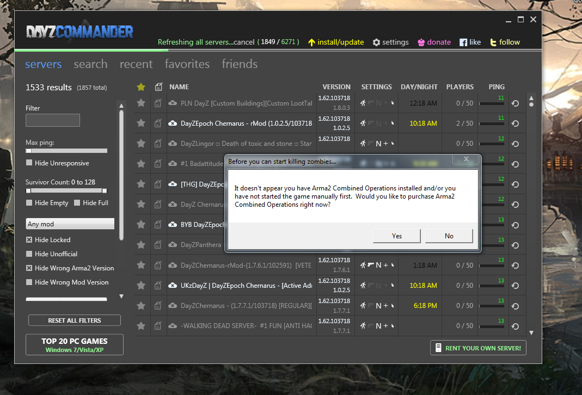582x395 pixels.
Task: Open notes icon for DayZChernarus-rMod 1.7.6.1
Action: 158,265
